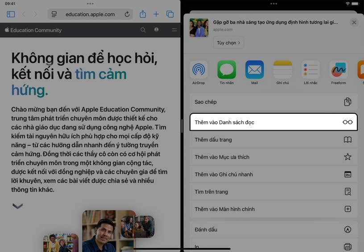
Task: Tap Thêm vào Mục ưa thích
Action: [273, 157]
